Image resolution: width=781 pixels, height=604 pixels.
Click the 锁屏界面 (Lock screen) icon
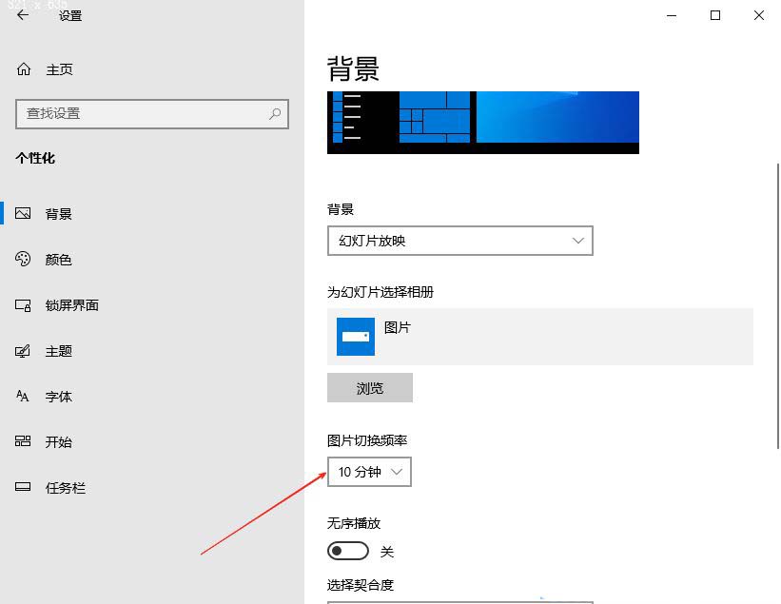[24, 304]
